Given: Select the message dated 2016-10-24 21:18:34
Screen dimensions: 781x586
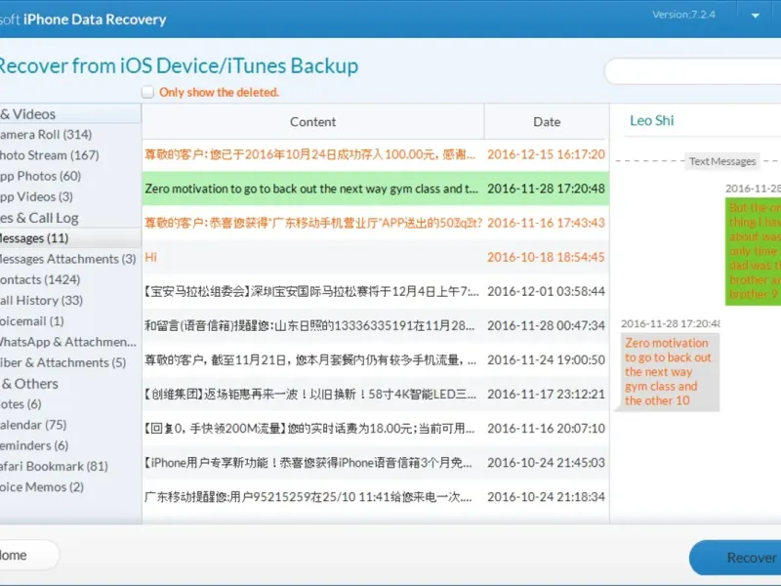Looking at the screenshot, I should [376, 497].
